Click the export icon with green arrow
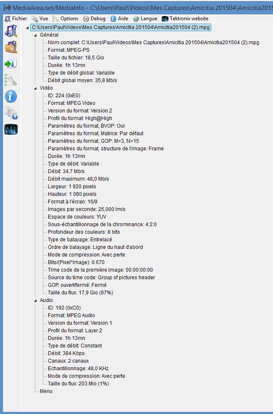This screenshot has height=414, width=273. click(x=11, y=64)
